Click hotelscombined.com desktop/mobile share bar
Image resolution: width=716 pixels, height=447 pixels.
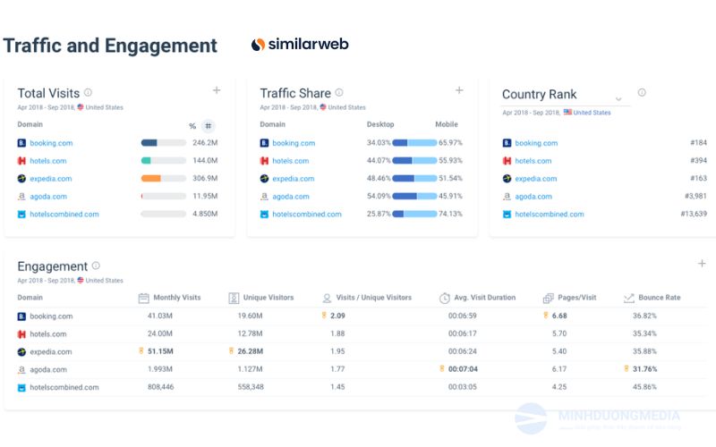point(414,214)
